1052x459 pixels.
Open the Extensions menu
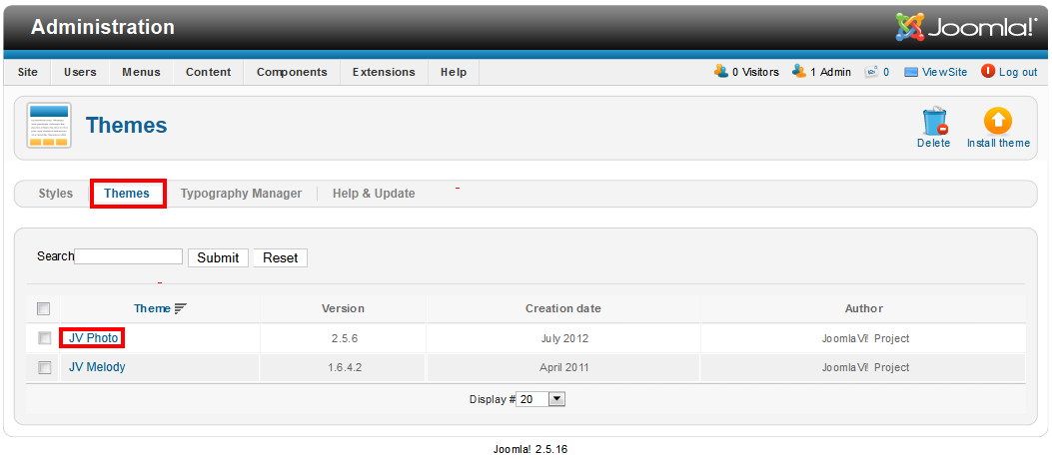point(384,72)
